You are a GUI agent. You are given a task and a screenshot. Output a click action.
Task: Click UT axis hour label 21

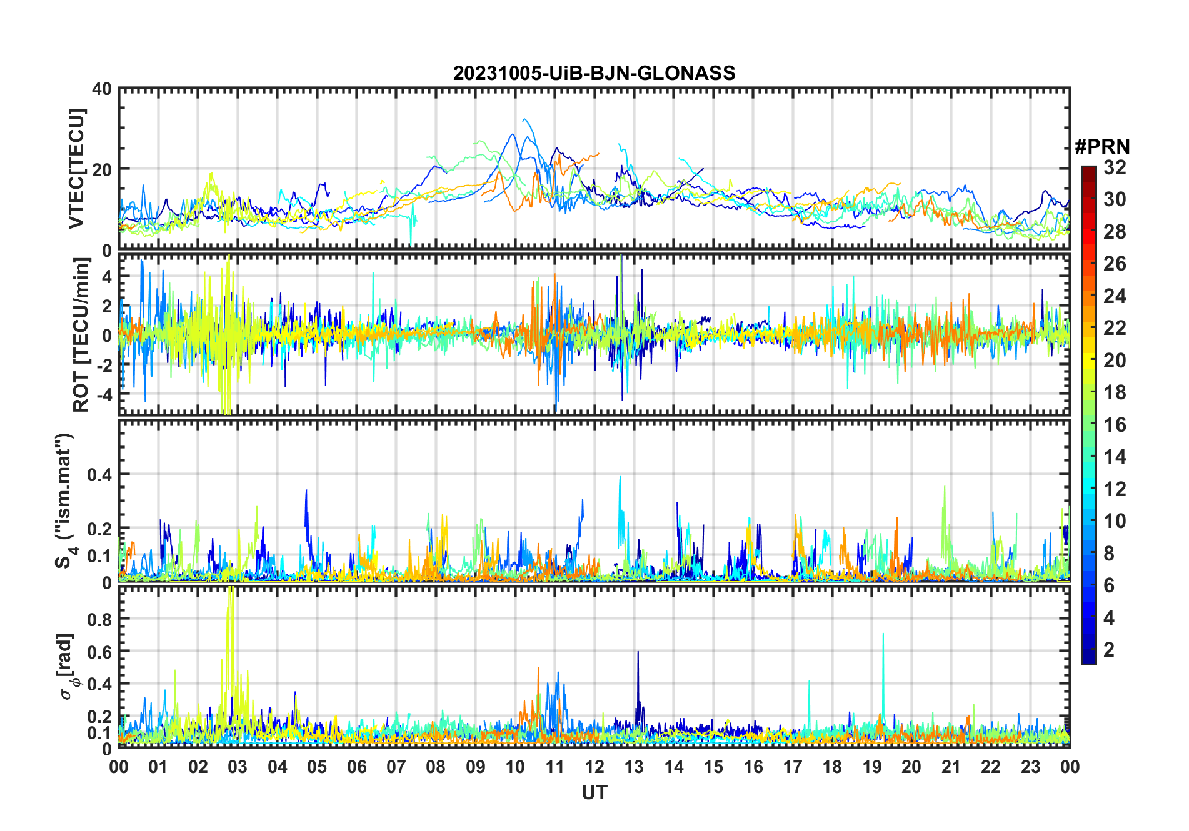(x=951, y=767)
